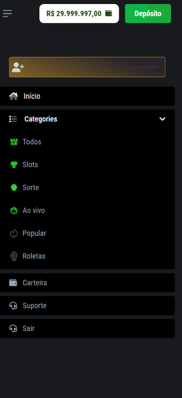
Task: Click the roulette wheel icon
Action: click(x=13, y=256)
